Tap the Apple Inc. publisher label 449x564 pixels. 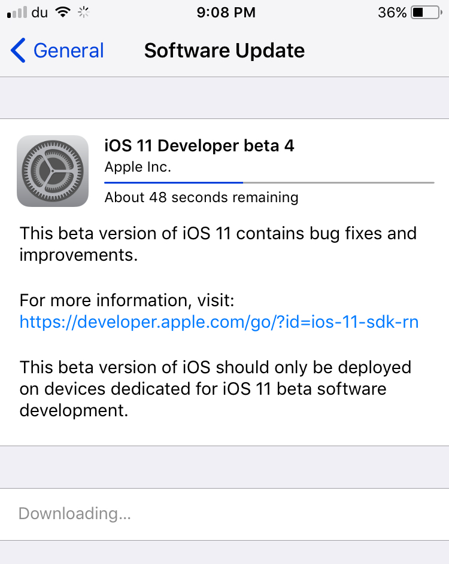click(138, 167)
